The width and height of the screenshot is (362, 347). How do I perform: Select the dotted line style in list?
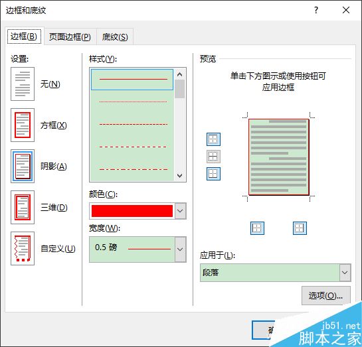[x=133, y=102]
